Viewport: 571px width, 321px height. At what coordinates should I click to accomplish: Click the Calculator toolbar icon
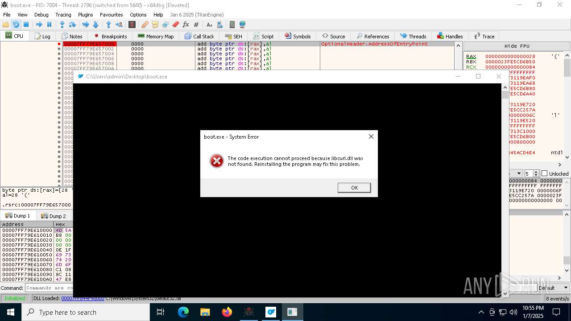click(x=232, y=25)
